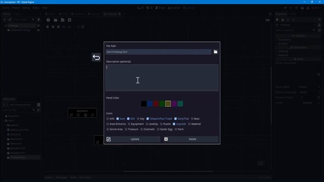This screenshot has width=324, height=182.
Task: Uncheck the Skill icon checkbox
Action: tap(128, 119)
